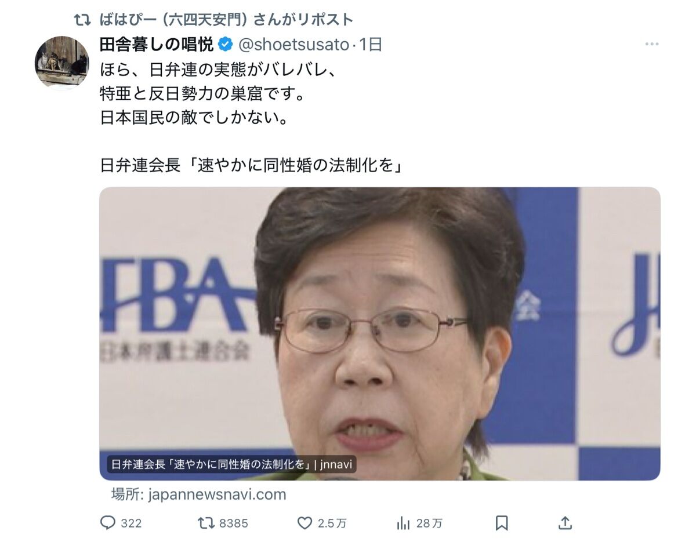Open the @shoetsusato handle link
Screen dimensions: 696x542
[293, 44]
